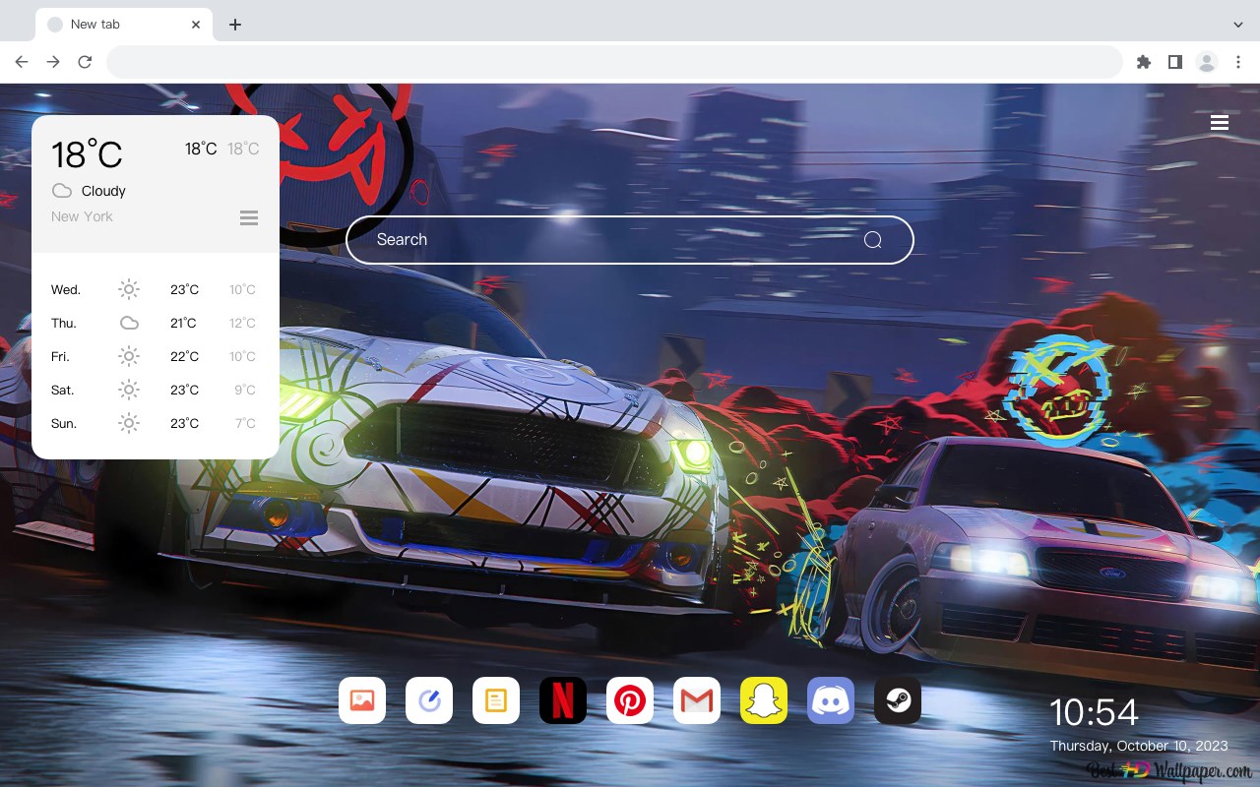The height and width of the screenshot is (787, 1260).
Task: Focus the browser address bar
Action: [x=614, y=62]
